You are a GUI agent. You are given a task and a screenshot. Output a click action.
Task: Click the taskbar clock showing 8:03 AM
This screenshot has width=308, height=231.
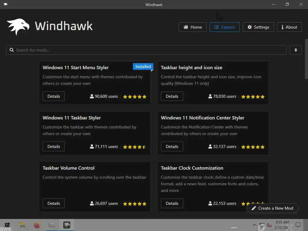(282, 225)
